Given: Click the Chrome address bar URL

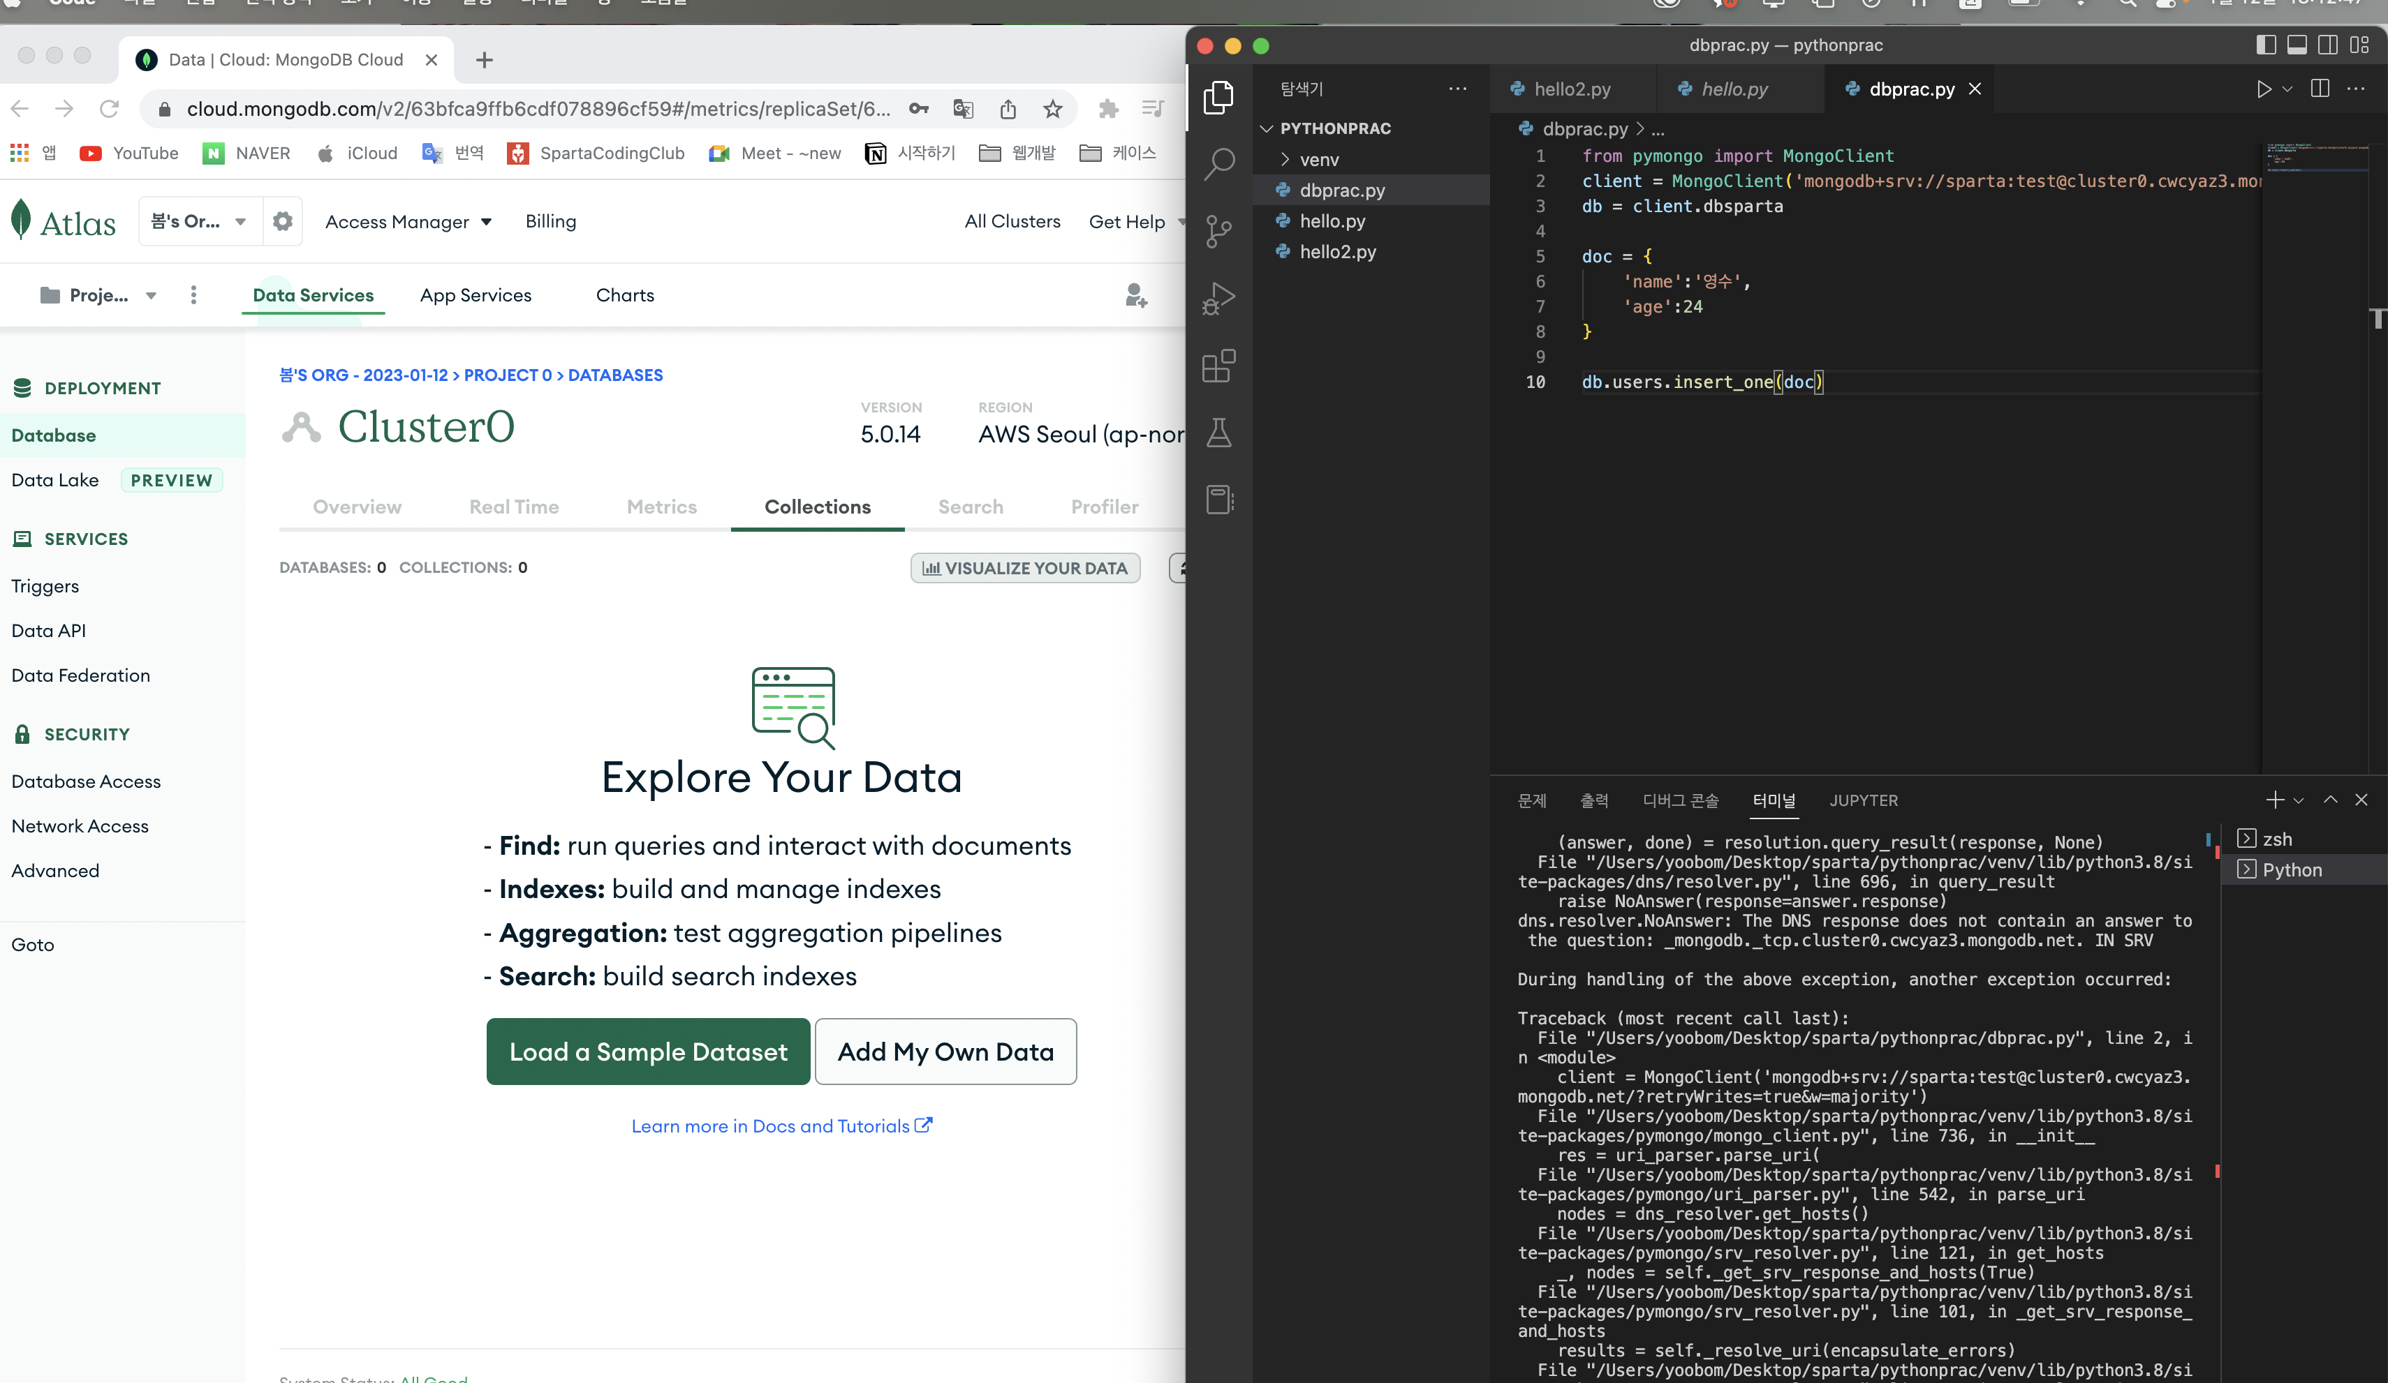Looking at the screenshot, I should pyautogui.click(x=538, y=109).
